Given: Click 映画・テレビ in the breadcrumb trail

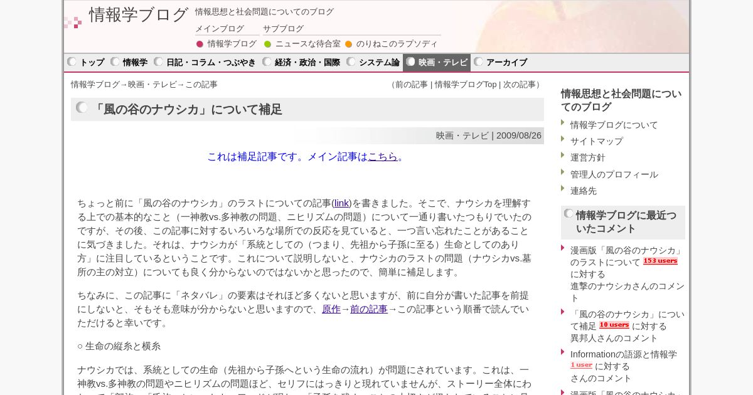Looking at the screenshot, I should (152, 85).
